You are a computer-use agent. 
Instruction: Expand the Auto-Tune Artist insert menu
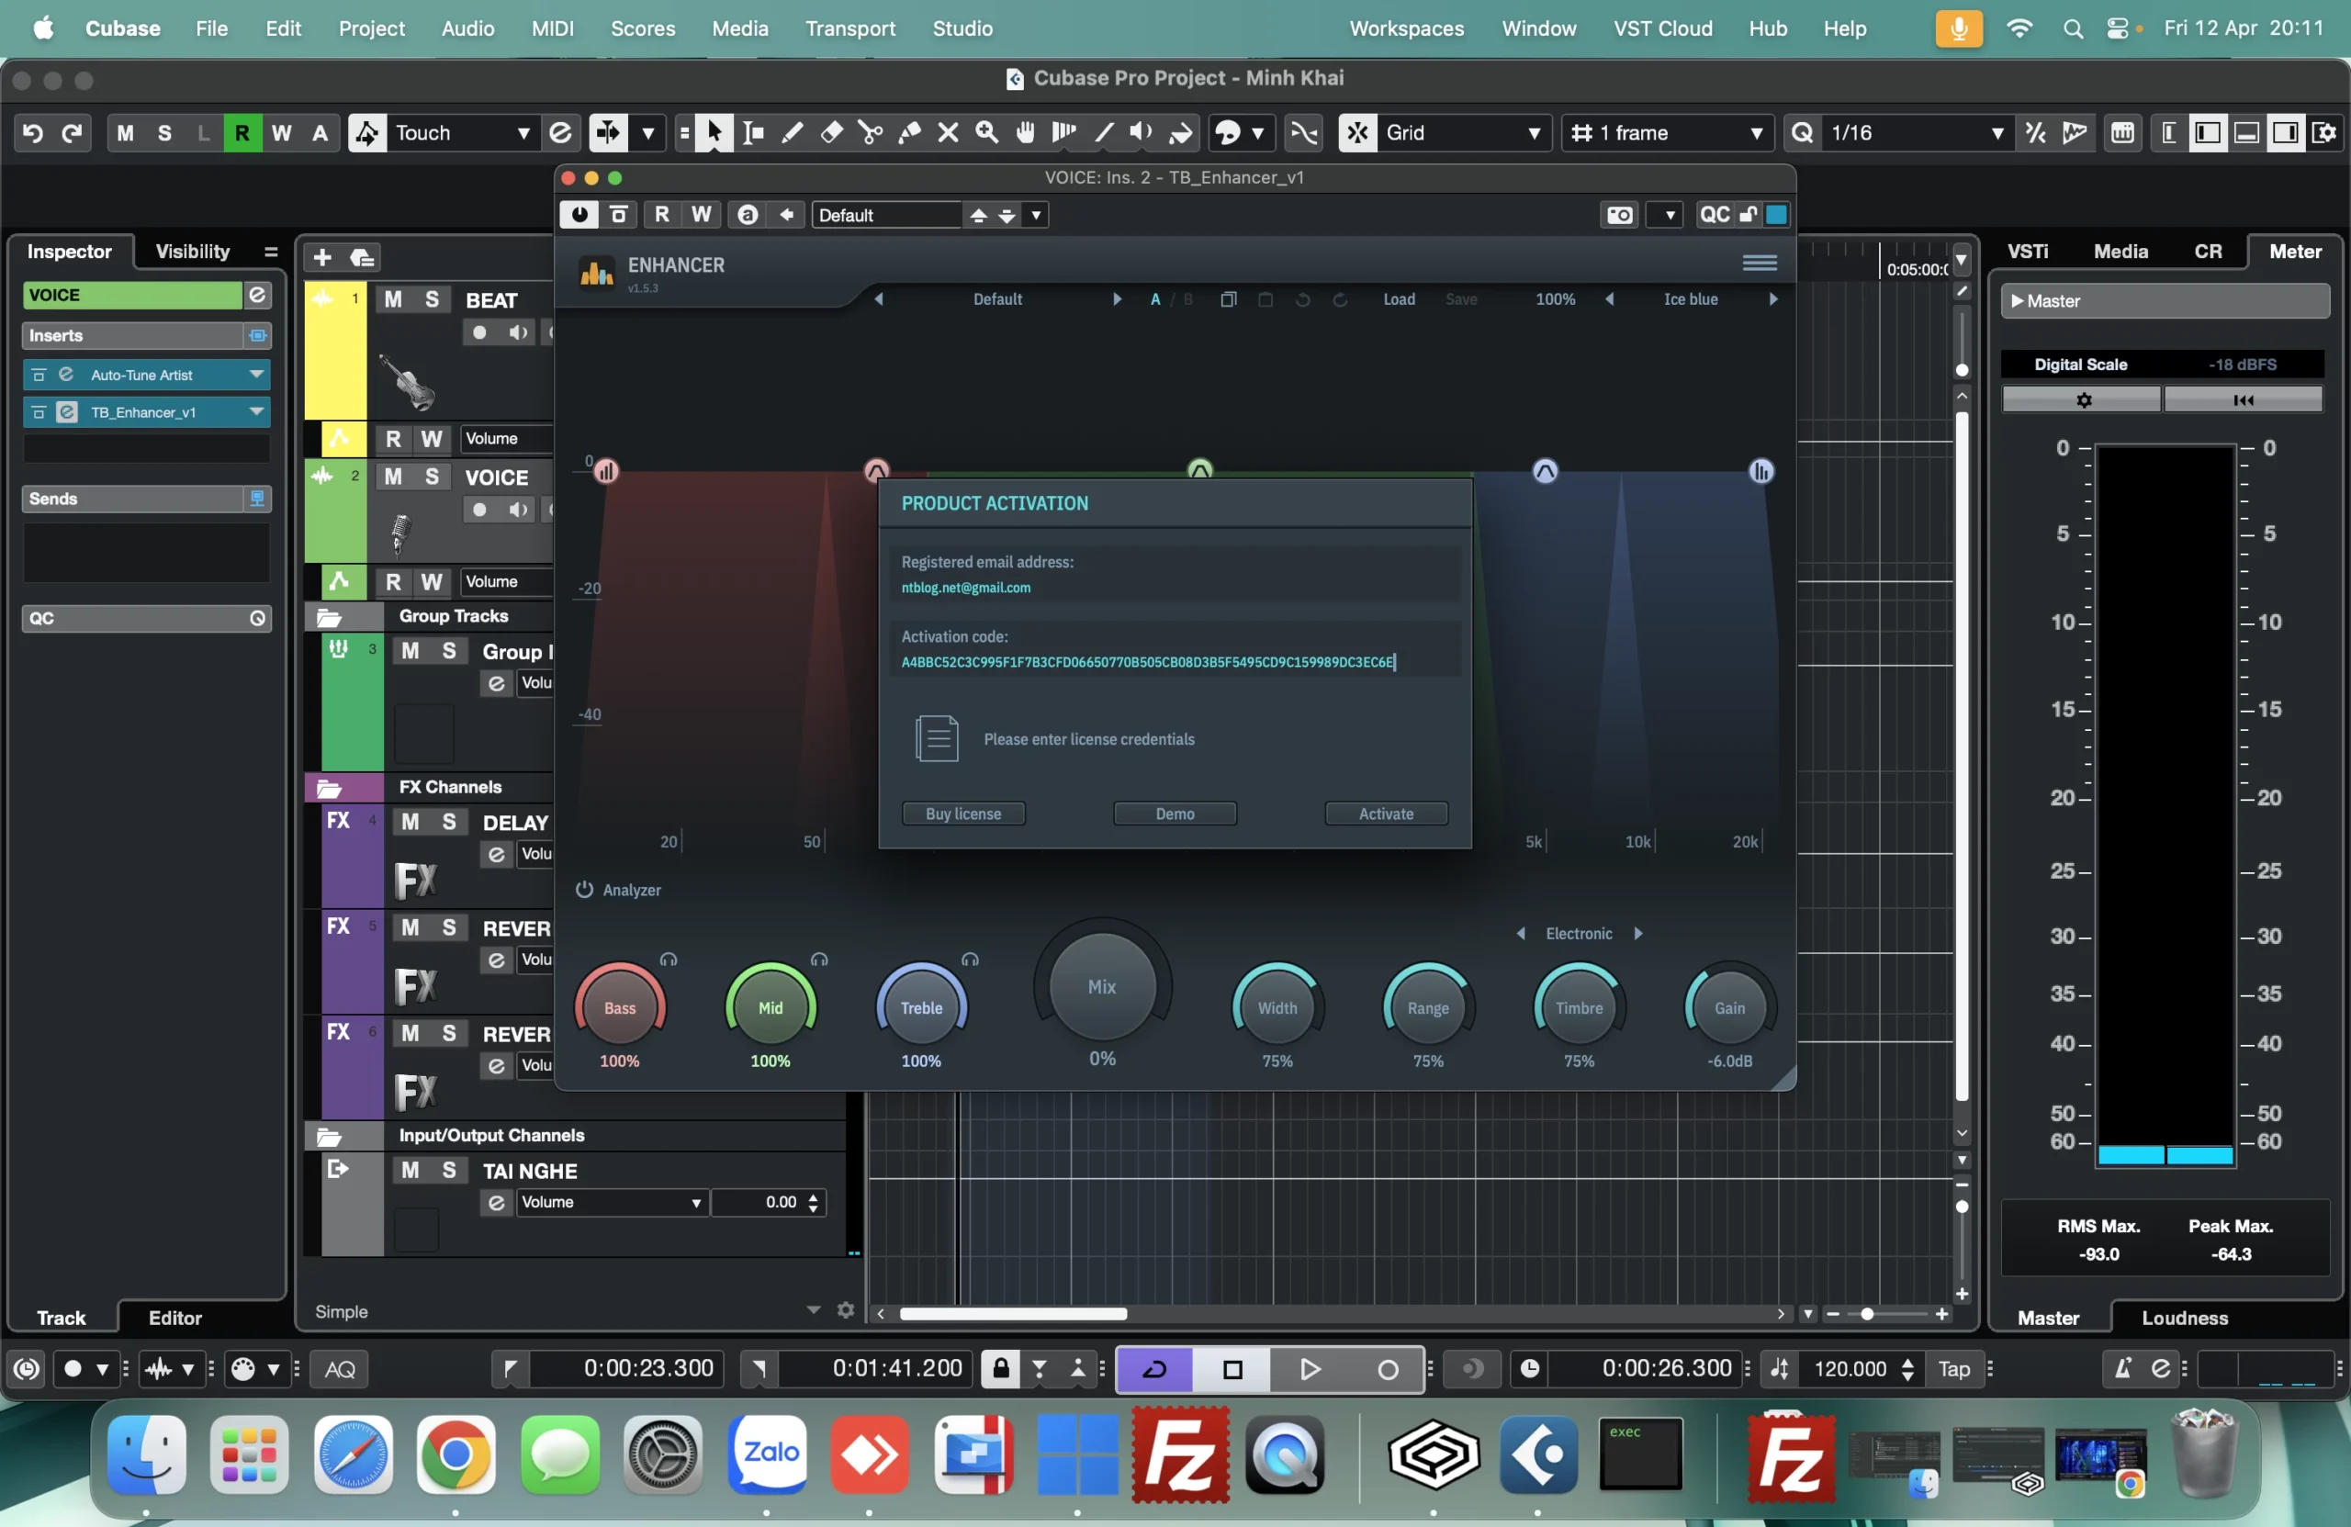point(257,375)
